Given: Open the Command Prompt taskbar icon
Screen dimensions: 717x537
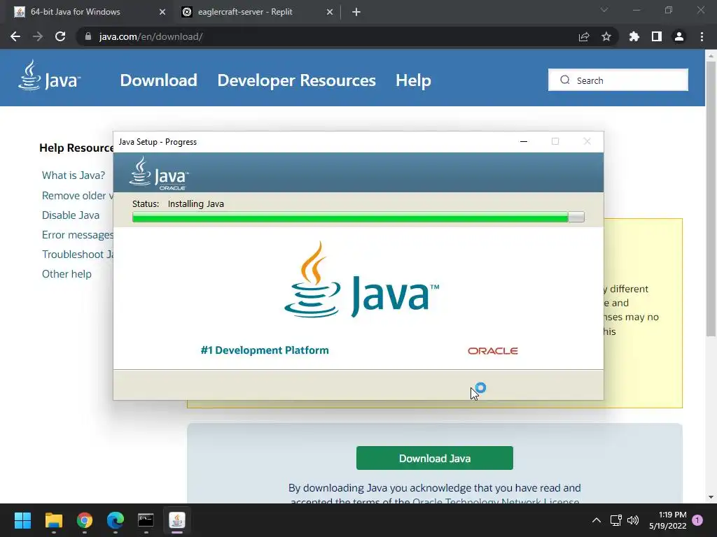Looking at the screenshot, I should tap(146, 520).
